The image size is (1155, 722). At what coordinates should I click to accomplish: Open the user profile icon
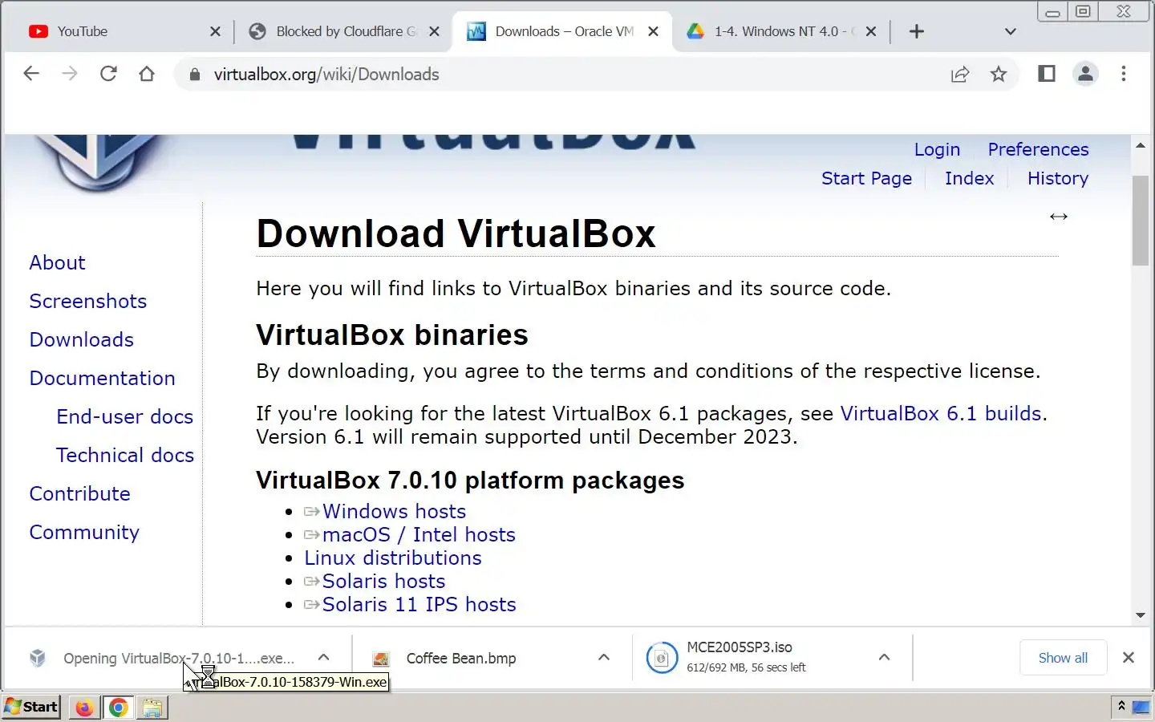[x=1085, y=74]
